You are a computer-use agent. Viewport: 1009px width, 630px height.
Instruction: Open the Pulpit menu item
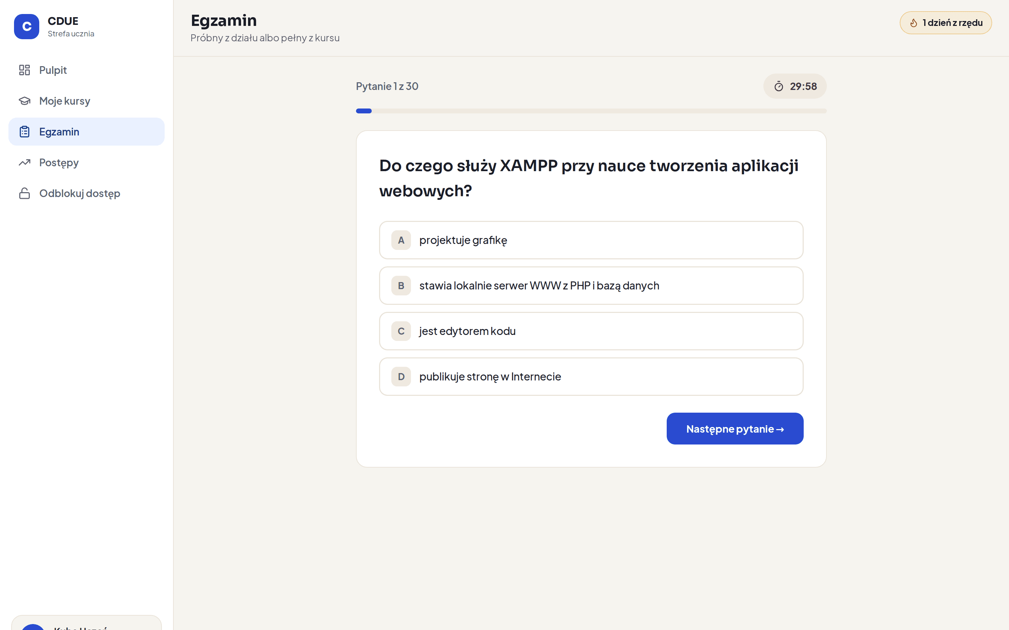pyautogui.click(x=86, y=70)
